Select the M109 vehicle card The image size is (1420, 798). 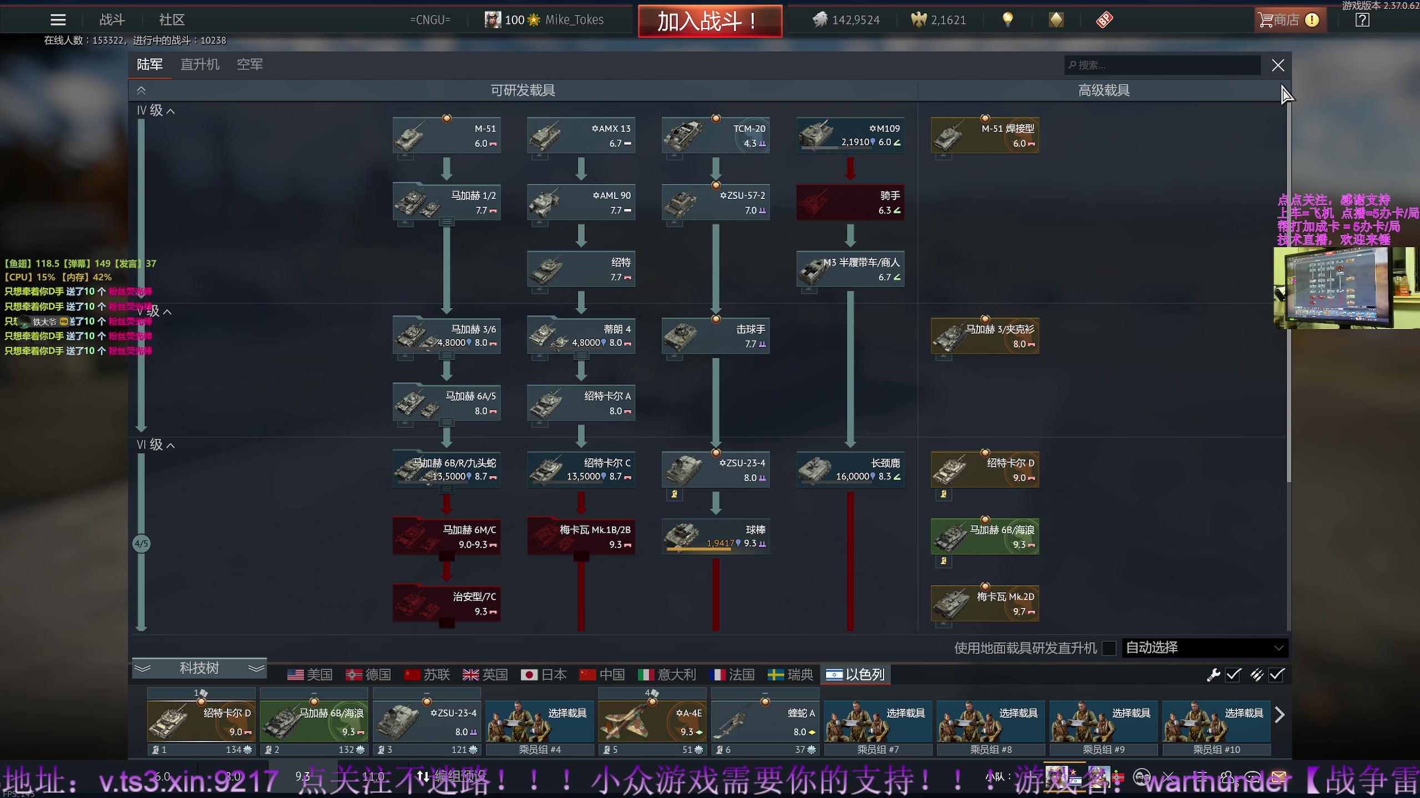click(850, 136)
